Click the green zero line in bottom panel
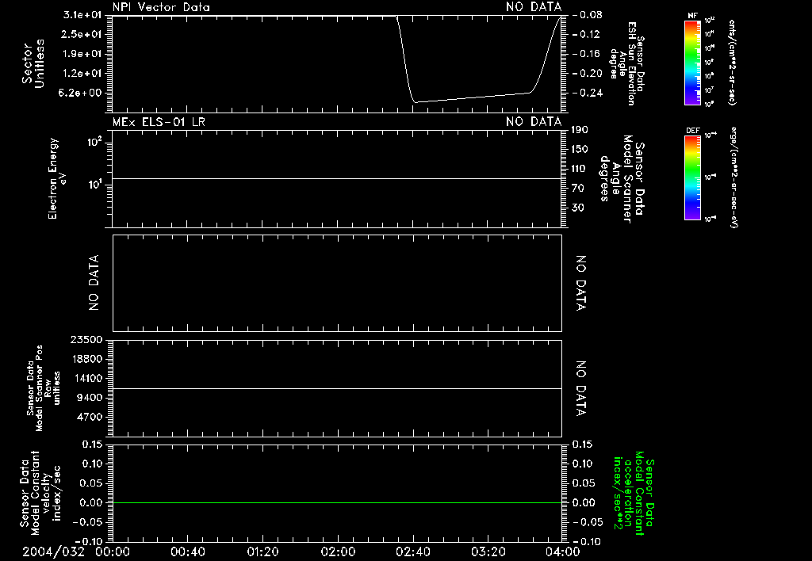The width and height of the screenshot is (812, 561). tap(337, 502)
